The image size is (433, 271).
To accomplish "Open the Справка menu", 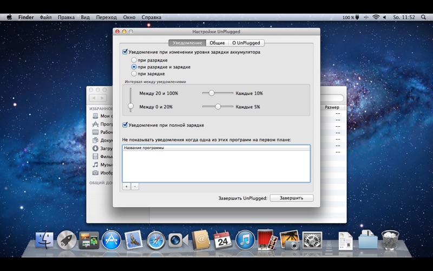I will click(152, 17).
